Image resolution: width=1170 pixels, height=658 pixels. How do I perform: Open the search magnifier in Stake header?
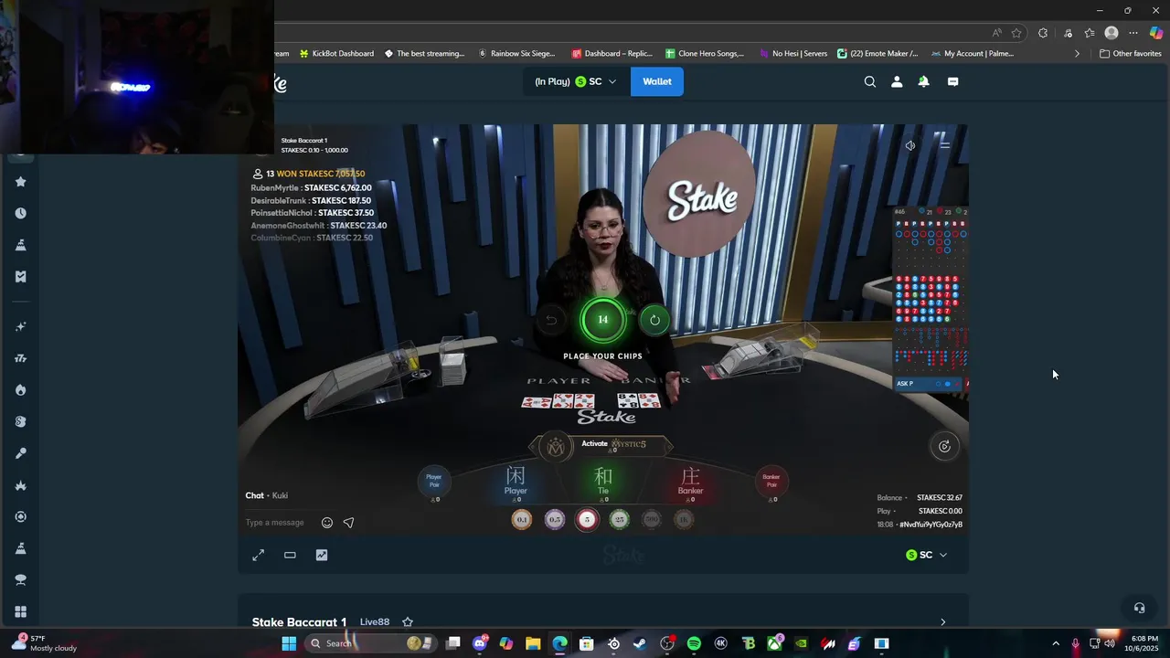point(870,81)
